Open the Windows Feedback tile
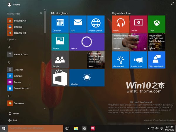Viewport: 176px width, 132px height. (157, 60)
